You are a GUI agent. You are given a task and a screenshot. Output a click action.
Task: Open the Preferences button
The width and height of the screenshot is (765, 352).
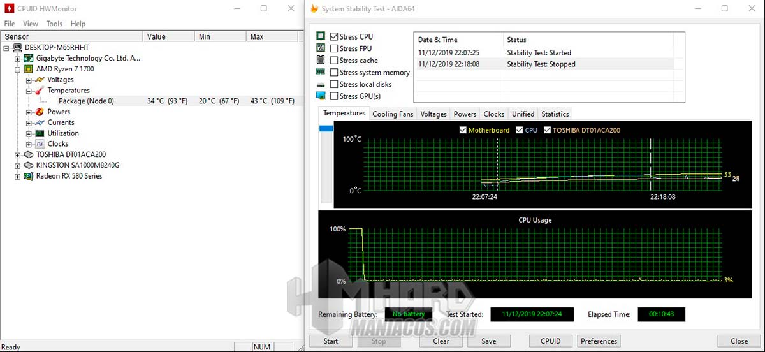(599, 341)
